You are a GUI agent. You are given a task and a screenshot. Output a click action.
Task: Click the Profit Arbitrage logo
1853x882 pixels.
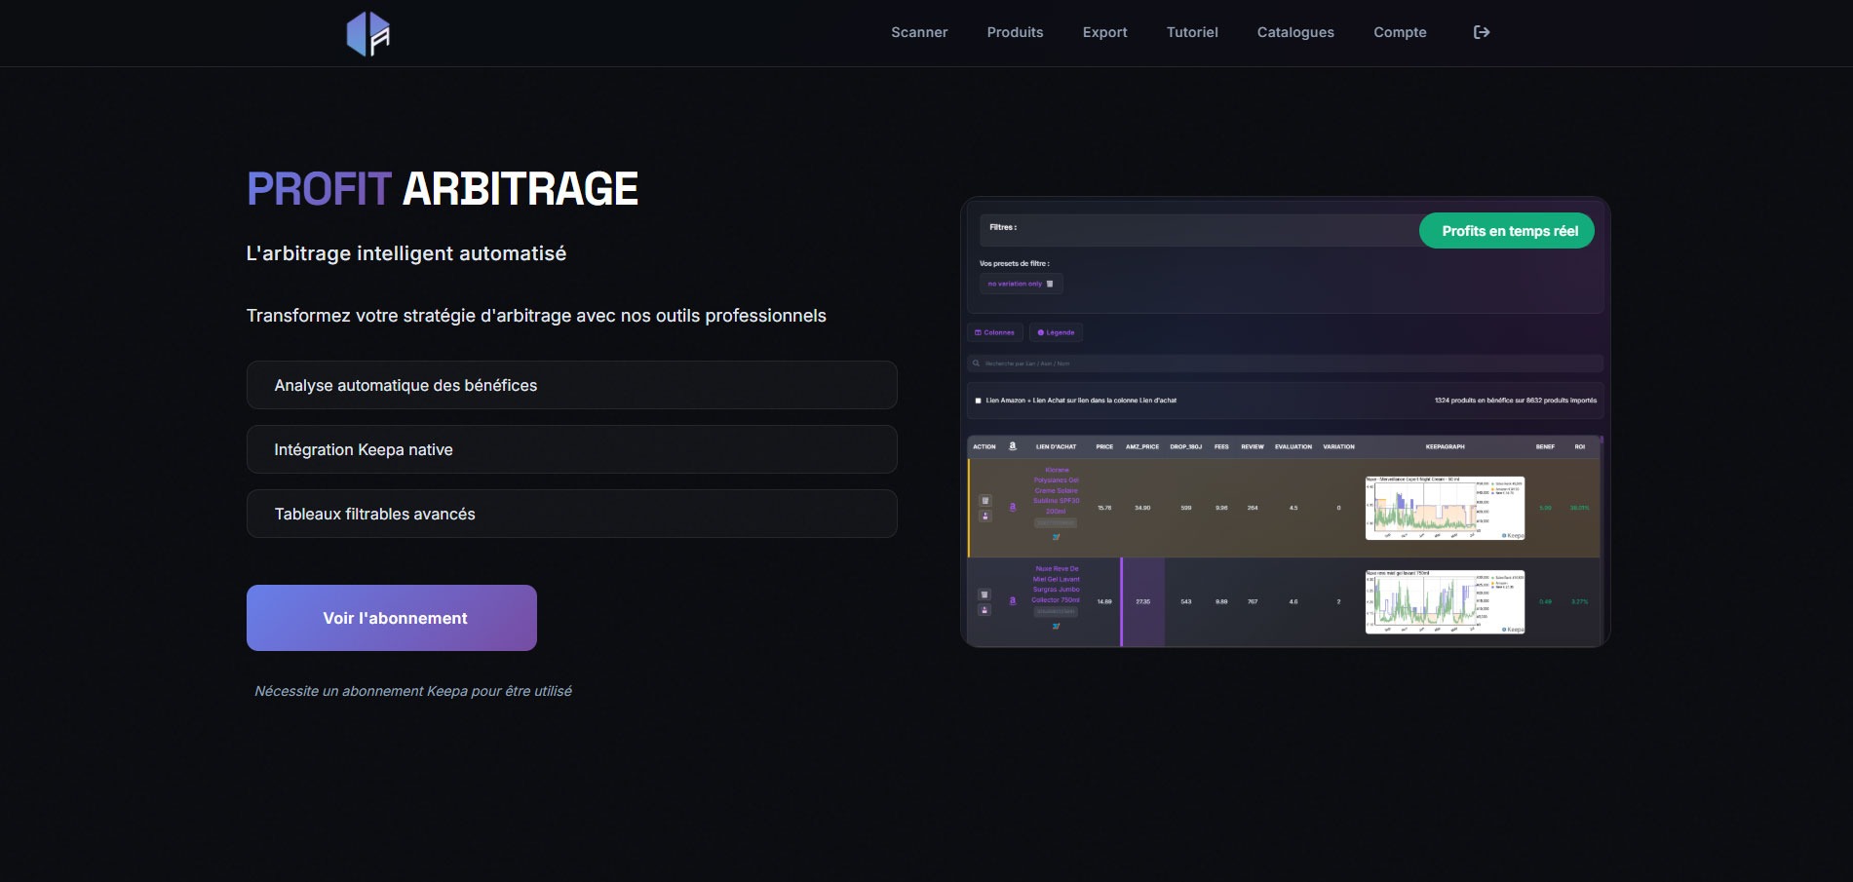[x=368, y=33]
